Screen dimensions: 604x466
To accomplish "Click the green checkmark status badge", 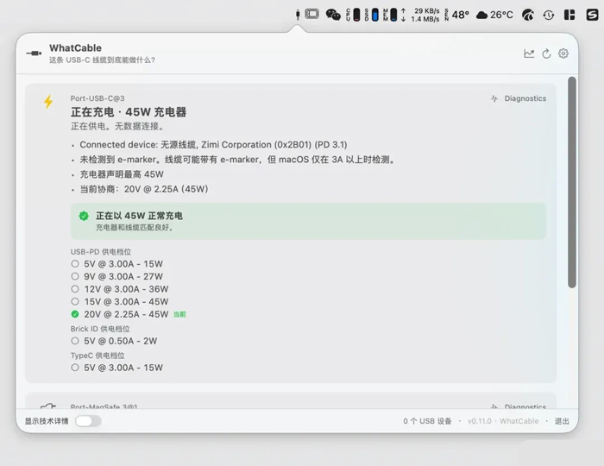I will pos(84,216).
